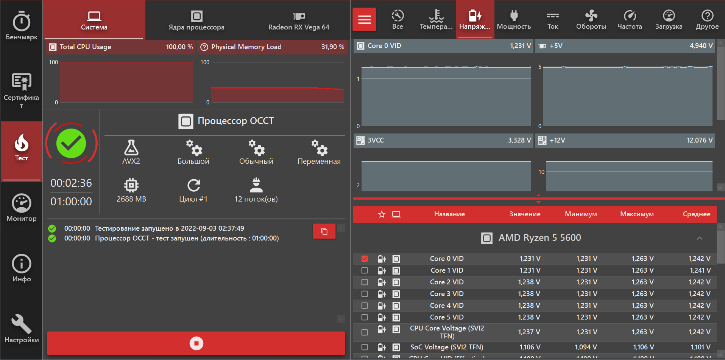Click the 2688 MB memory setting

pyautogui.click(x=131, y=190)
